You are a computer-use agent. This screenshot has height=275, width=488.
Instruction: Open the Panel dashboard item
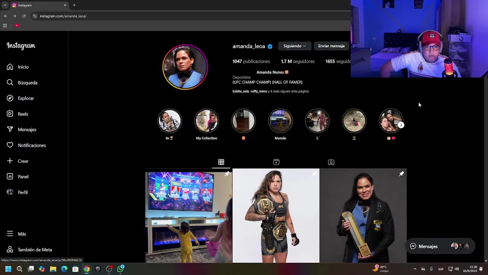coord(18,176)
